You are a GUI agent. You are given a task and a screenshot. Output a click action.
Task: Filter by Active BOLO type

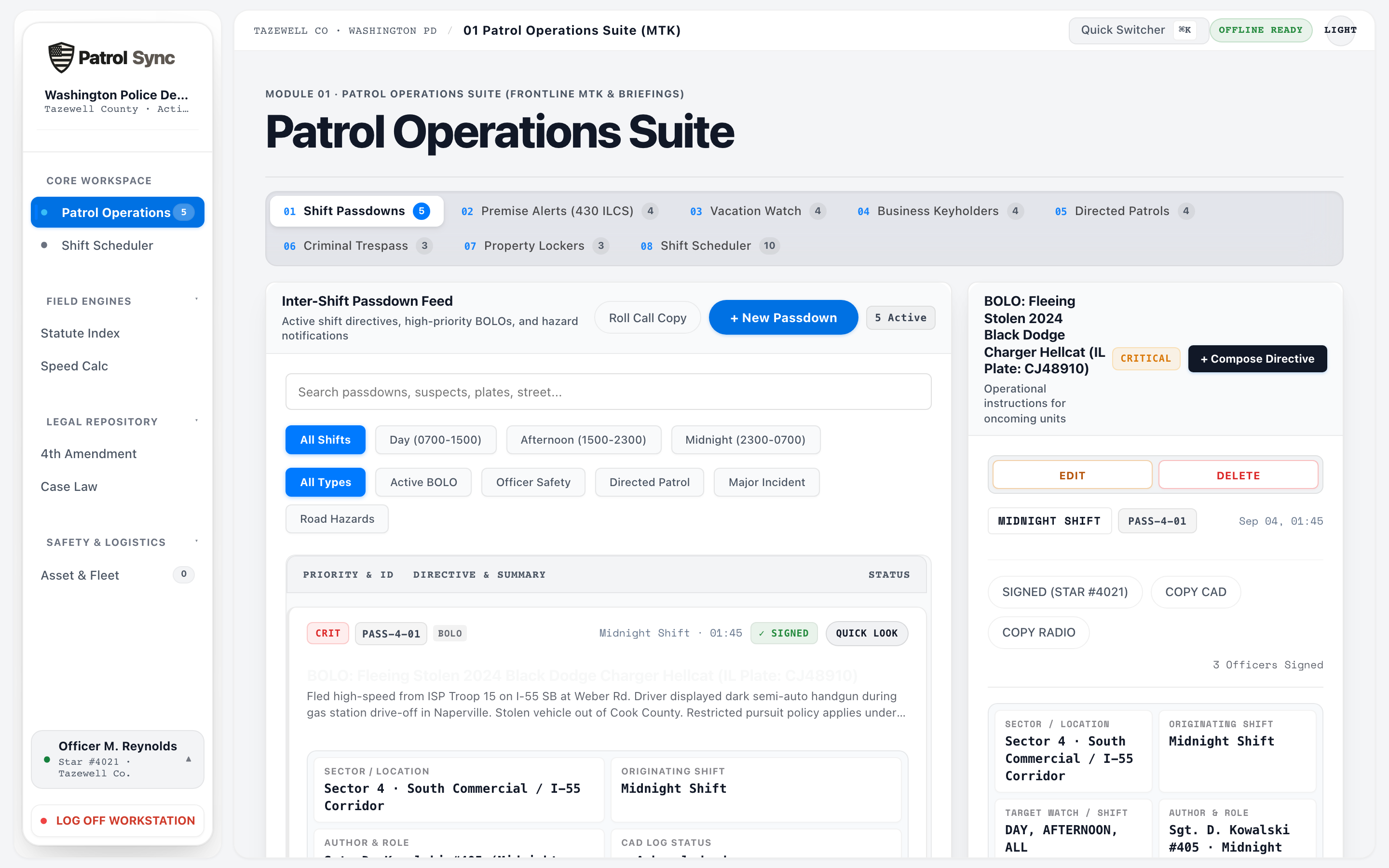[x=423, y=482]
